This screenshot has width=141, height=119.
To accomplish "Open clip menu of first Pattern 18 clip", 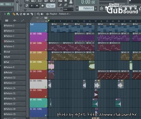I will (99, 71).
